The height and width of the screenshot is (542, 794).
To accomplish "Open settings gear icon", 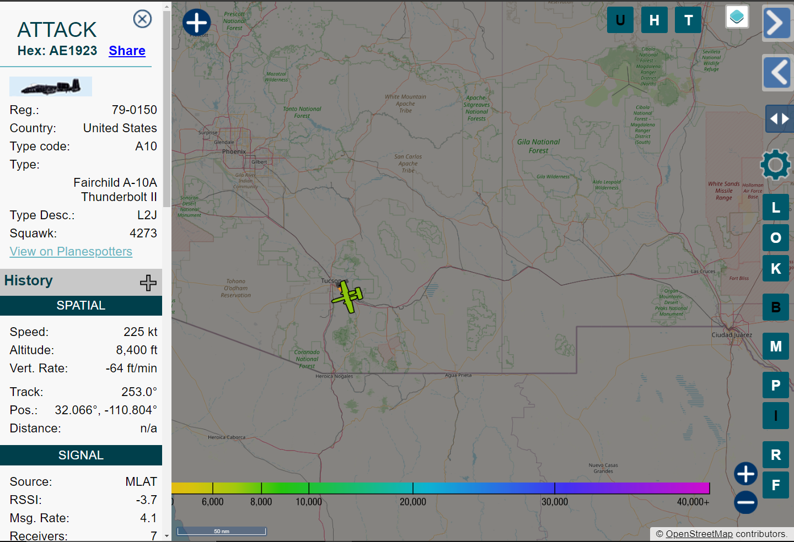I will click(x=775, y=164).
